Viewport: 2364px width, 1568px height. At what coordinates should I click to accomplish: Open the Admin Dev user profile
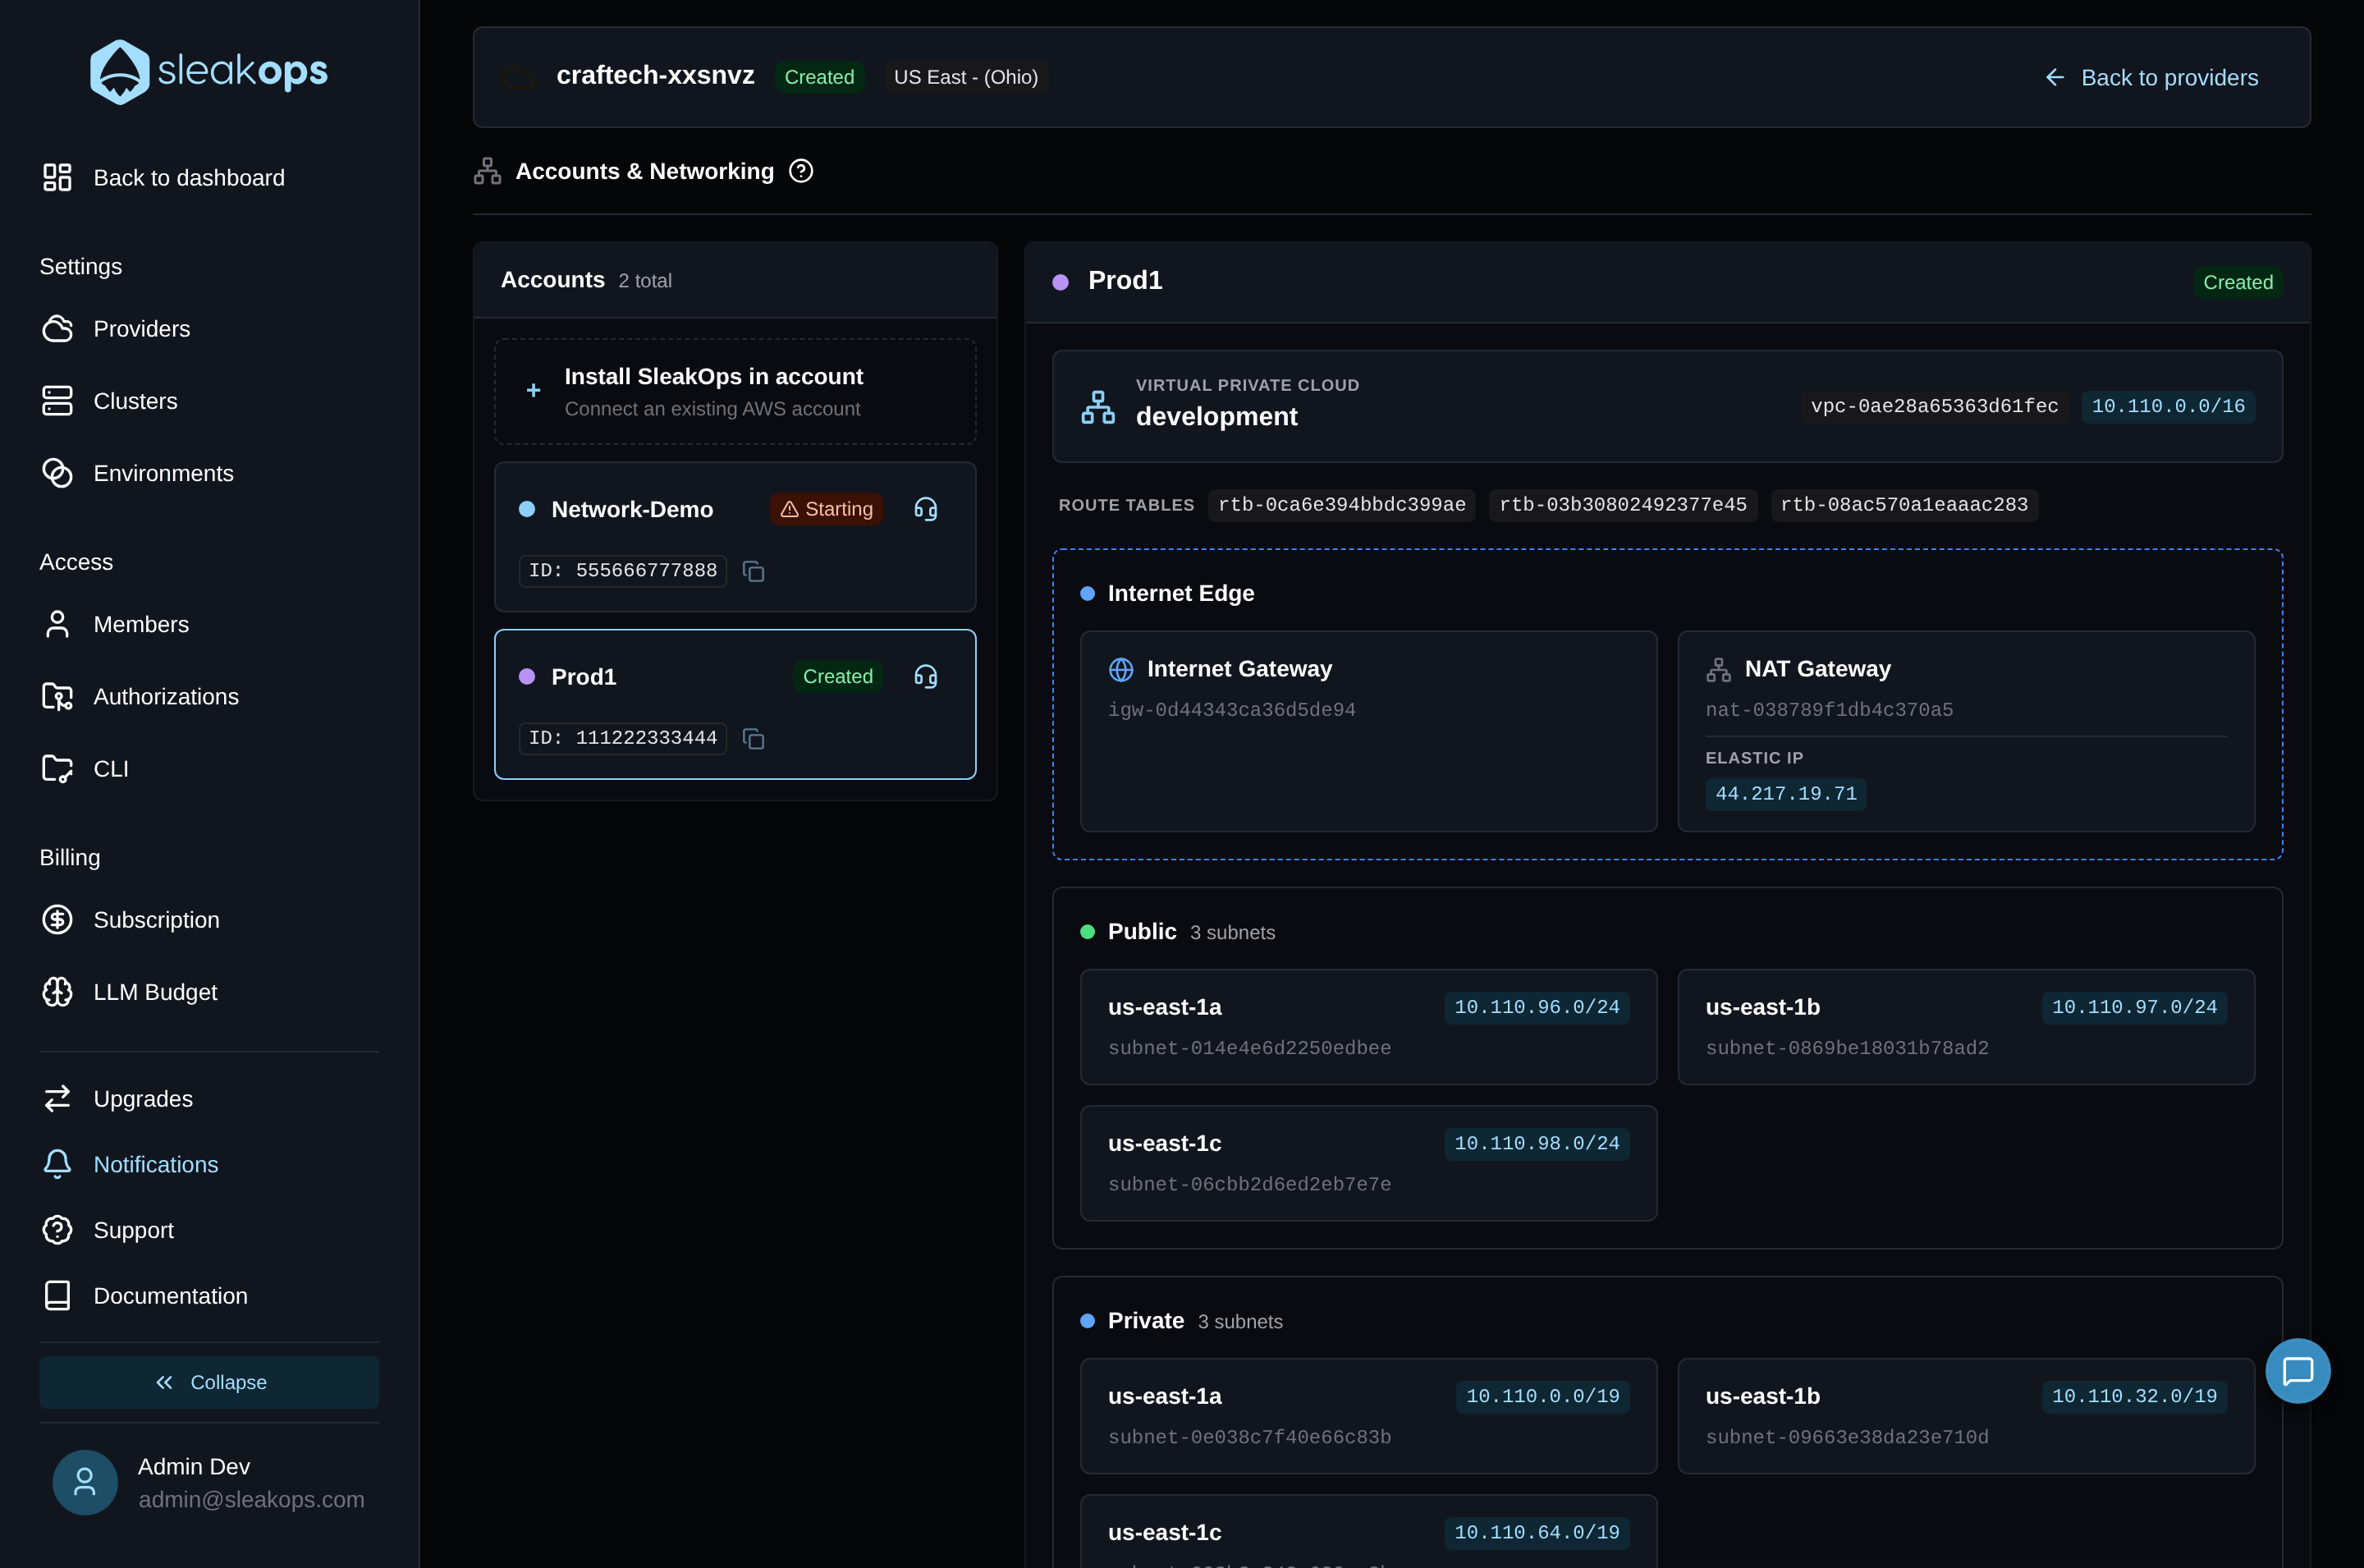[x=209, y=1482]
